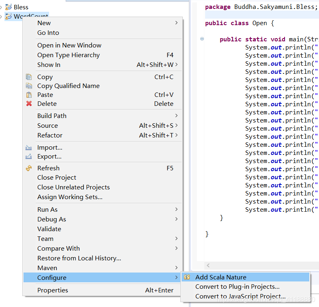Click the package declaration line in editor
The width and height of the screenshot is (319, 307).
(261, 7)
